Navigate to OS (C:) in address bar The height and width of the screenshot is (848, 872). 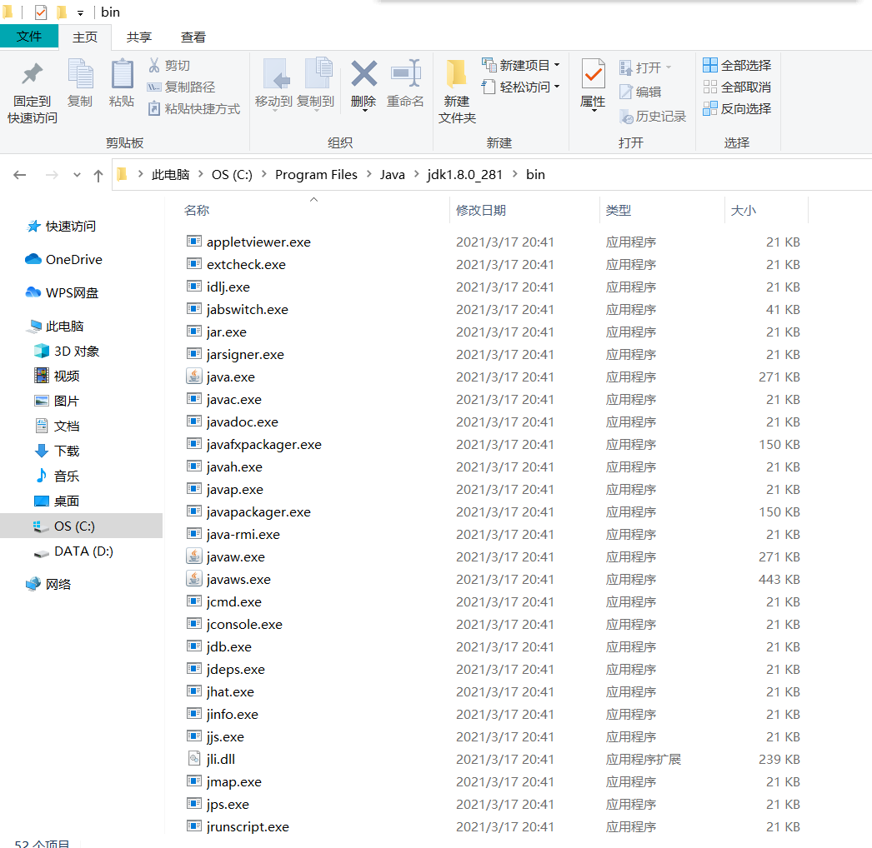pos(232,175)
